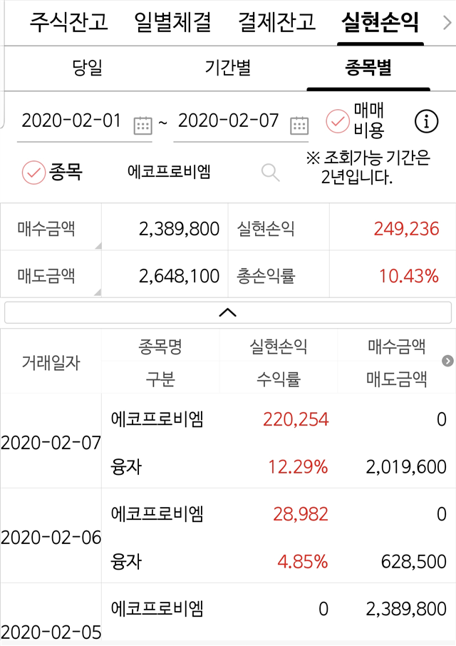456x646 pixels.
Task: Show more table columns with gray arrow
Action: 447,361
